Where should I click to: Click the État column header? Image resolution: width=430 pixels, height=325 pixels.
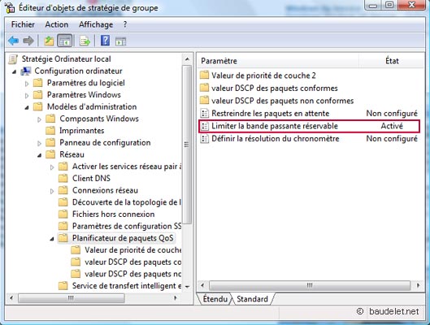[392, 61]
